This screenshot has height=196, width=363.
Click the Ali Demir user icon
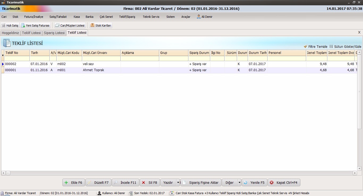(x=199, y=17)
